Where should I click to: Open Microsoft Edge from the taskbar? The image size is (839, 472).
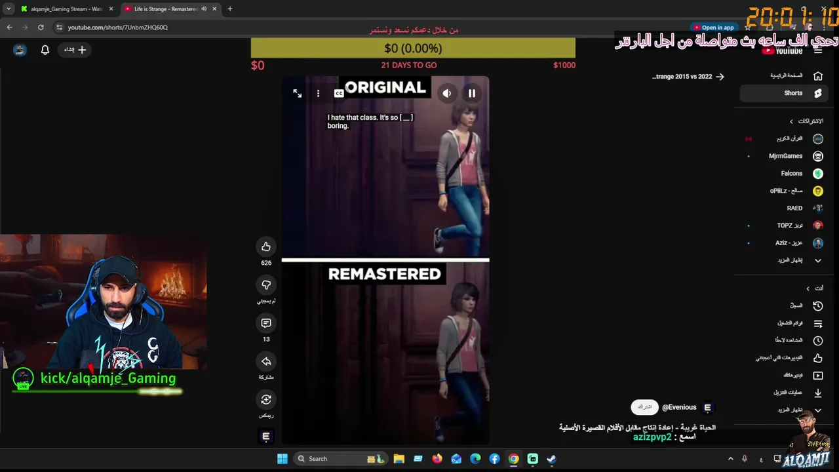point(475,459)
